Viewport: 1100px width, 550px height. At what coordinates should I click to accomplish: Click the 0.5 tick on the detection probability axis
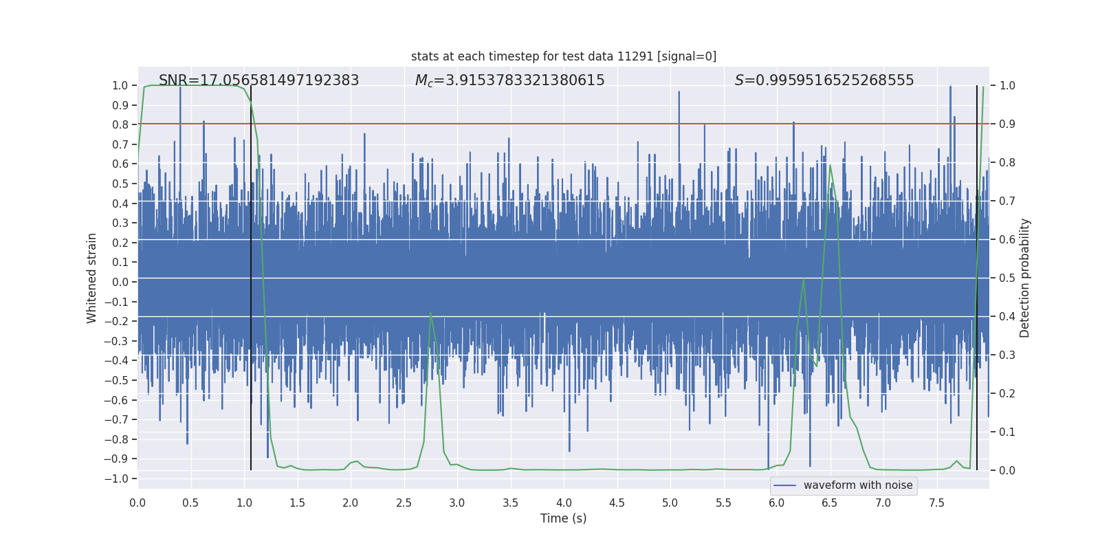point(1006,278)
